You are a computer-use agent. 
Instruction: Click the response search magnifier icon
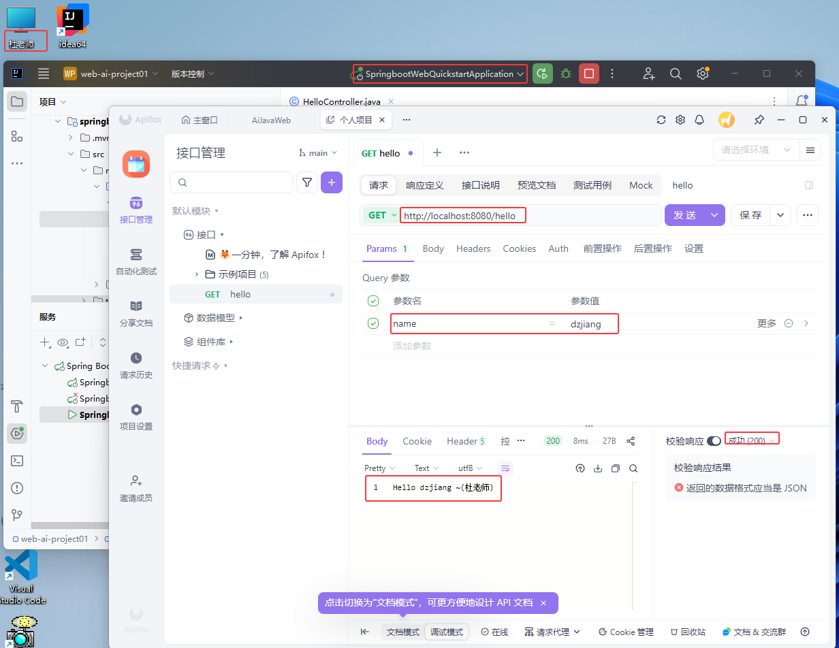pyautogui.click(x=633, y=468)
